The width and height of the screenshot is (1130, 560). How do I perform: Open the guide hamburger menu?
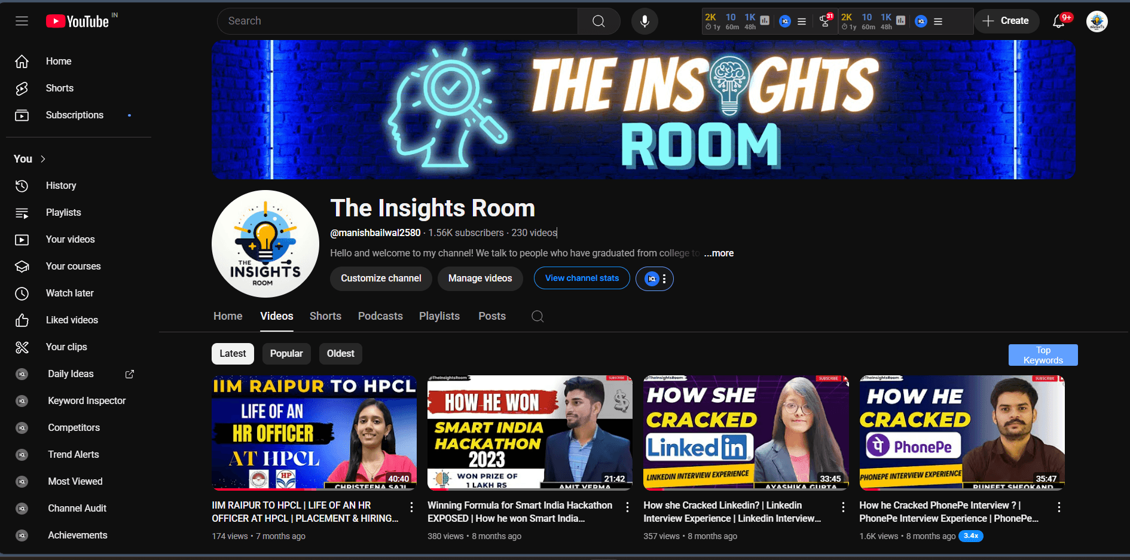pyautogui.click(x=22, y=21)
